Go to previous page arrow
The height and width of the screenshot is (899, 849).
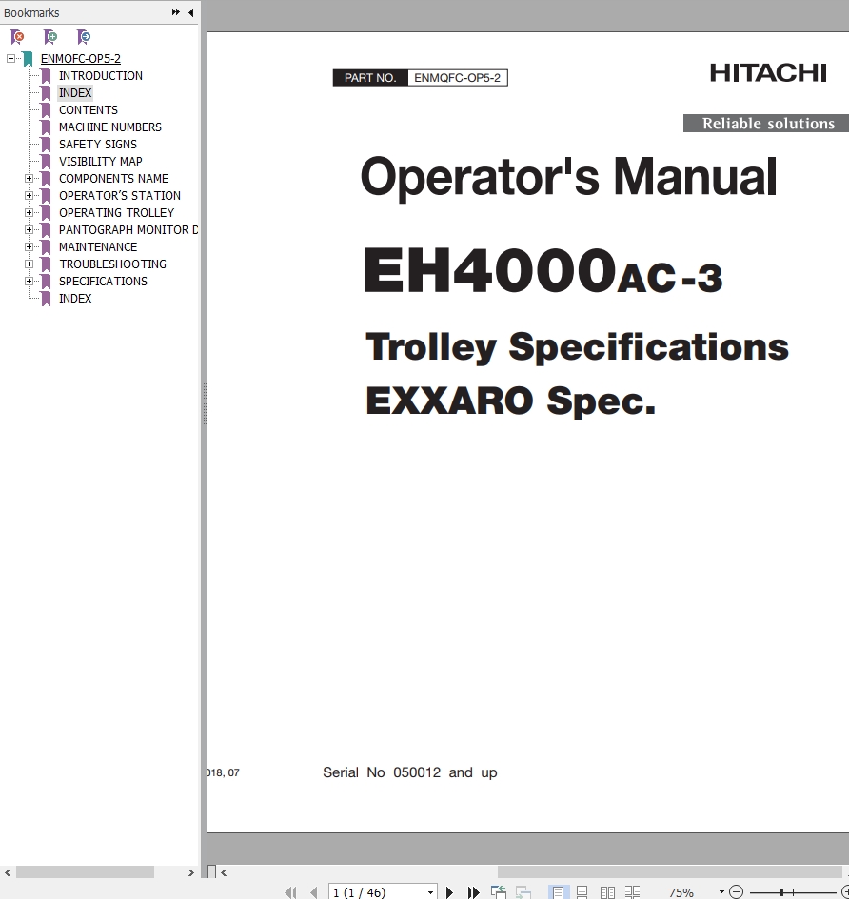click(x=314, y=892)
